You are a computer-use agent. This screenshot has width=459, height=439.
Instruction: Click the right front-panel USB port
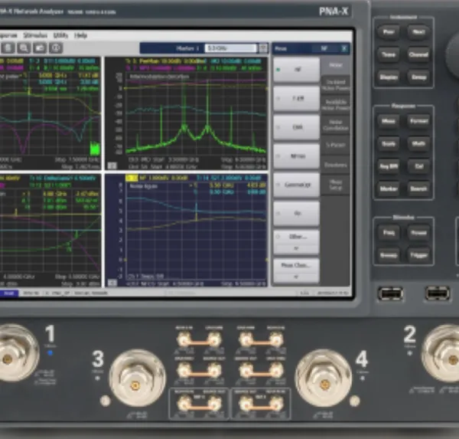pyautogui.click(x=438, y=294)
